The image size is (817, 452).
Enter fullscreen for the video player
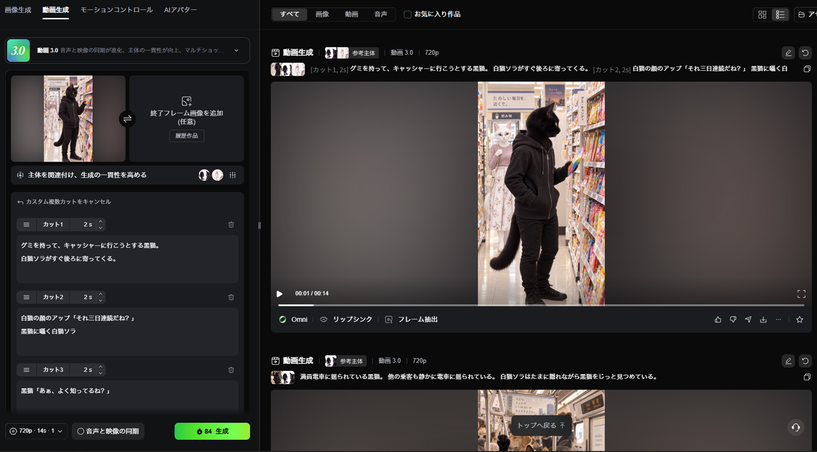(801, 294)
